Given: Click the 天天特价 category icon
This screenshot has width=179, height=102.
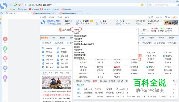Looking at the screenshot, I should pyautogui.click(x=43, y=52).
